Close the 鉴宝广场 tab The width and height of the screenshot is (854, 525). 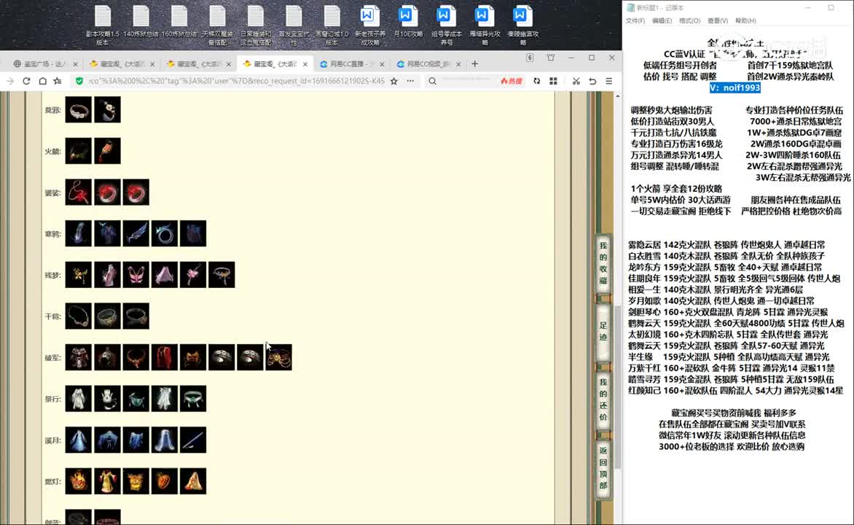point(75,64)
